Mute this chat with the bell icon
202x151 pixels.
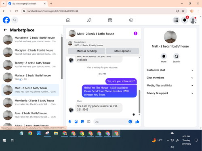[x=164, y=56]
